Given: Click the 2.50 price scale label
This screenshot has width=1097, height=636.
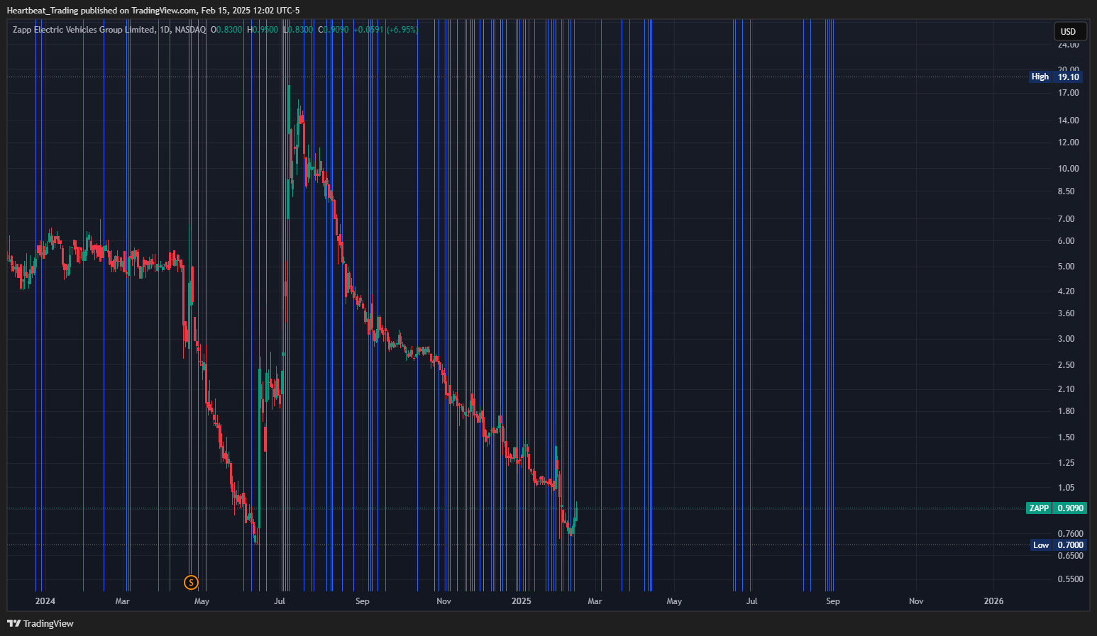Looking at the screenshot, I should click(x=1066, y=365).
